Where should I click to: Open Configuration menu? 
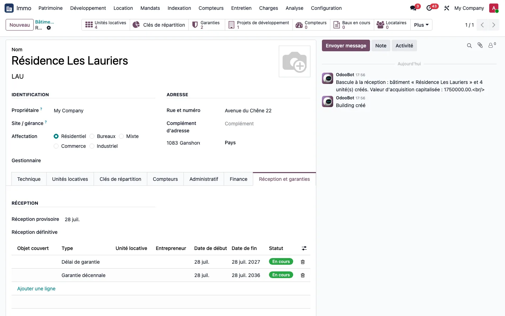326,8
